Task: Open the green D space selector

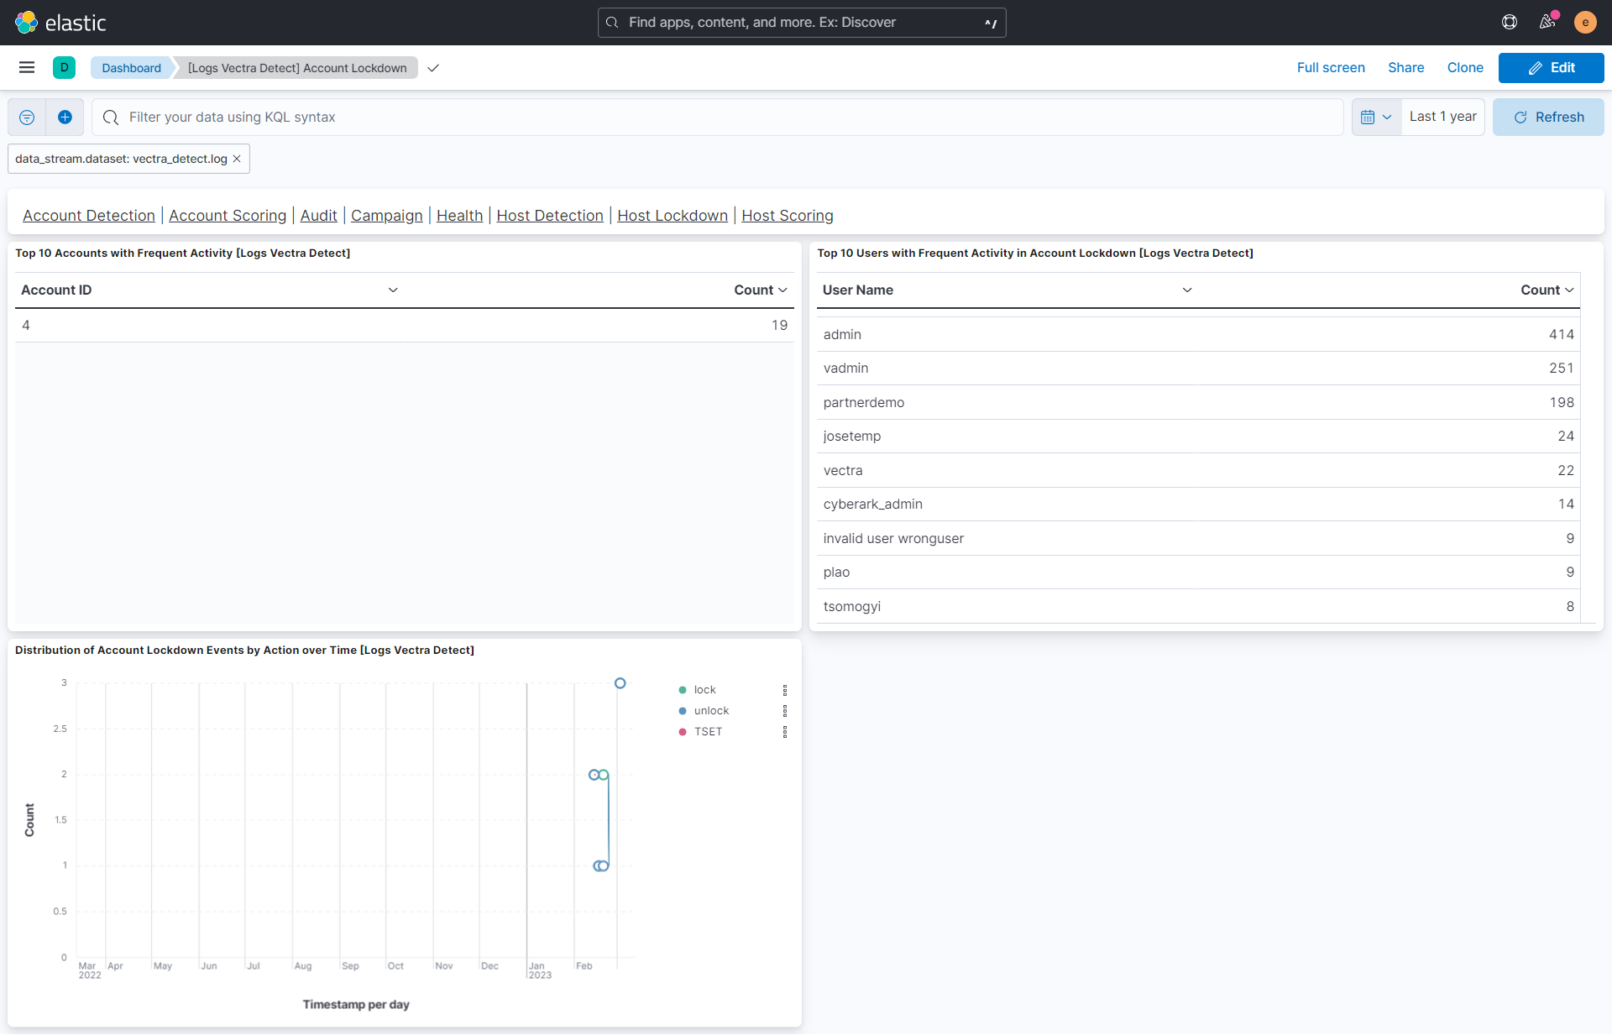Action: click(64, 68)
